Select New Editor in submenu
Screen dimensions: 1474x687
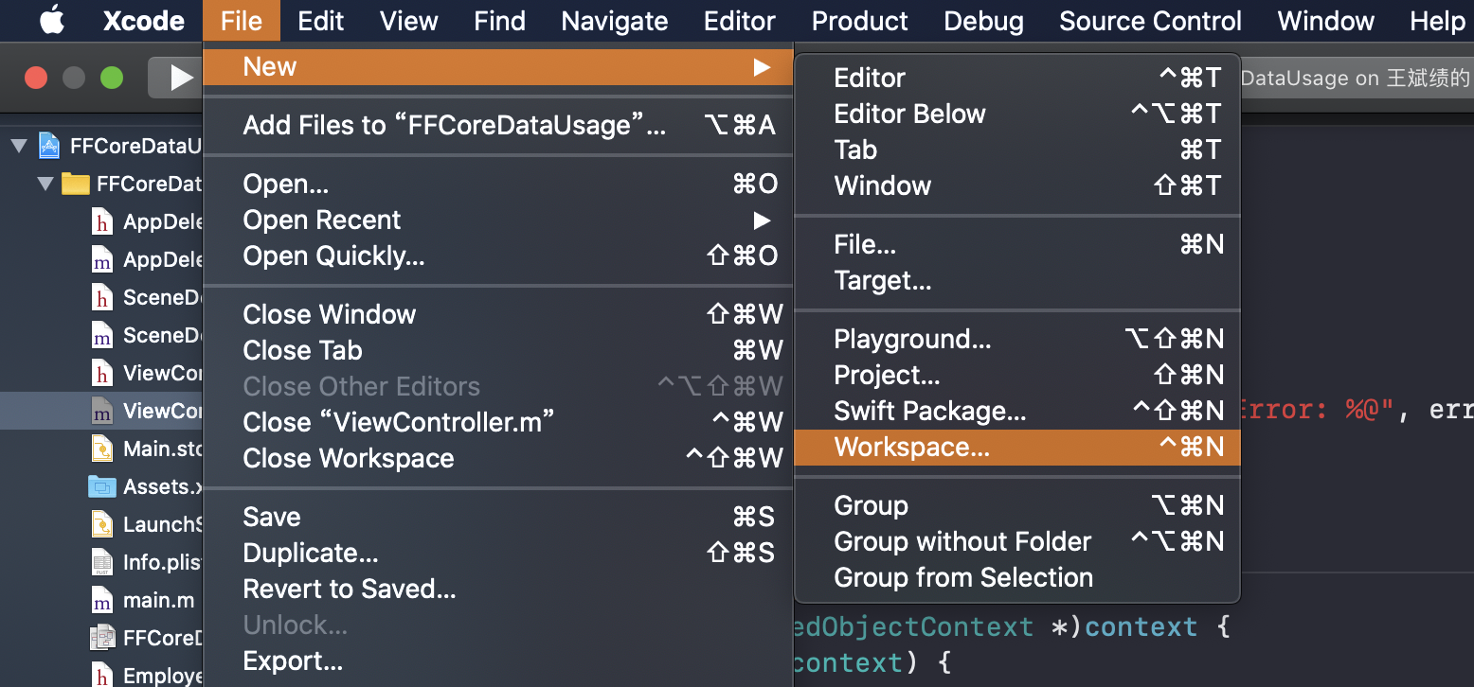click(1016, 78)
